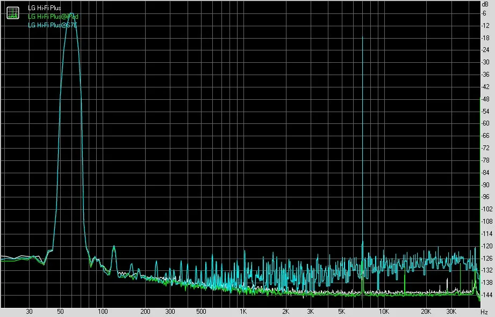The image size is (495, 317).
Task: Click the 20K frequency axis label
Action: coord(426,312)
